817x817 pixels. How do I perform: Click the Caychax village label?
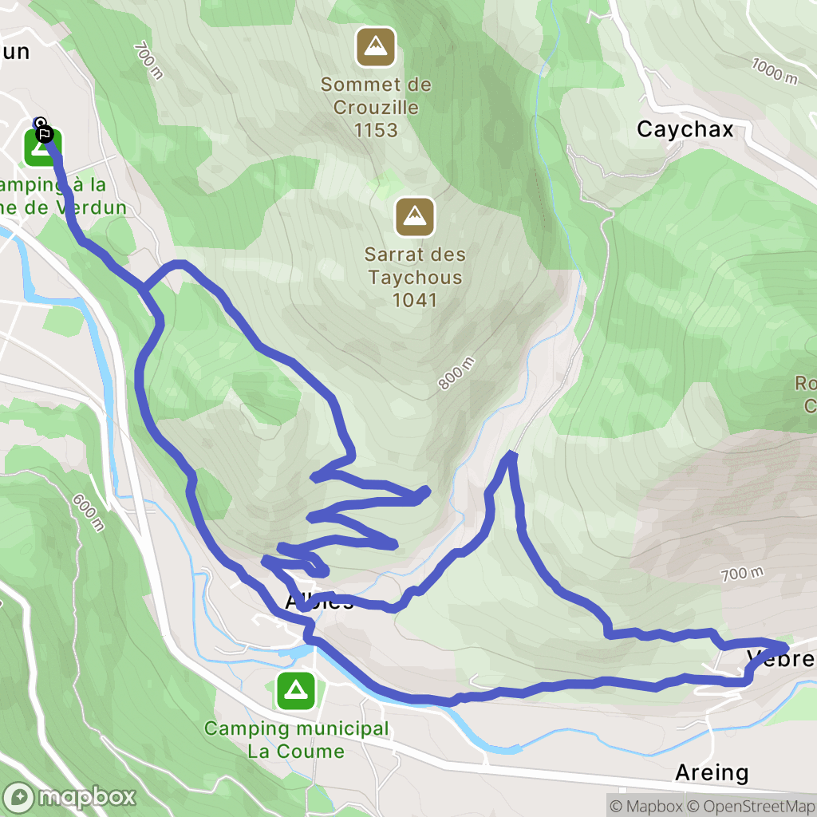(685, 129)
